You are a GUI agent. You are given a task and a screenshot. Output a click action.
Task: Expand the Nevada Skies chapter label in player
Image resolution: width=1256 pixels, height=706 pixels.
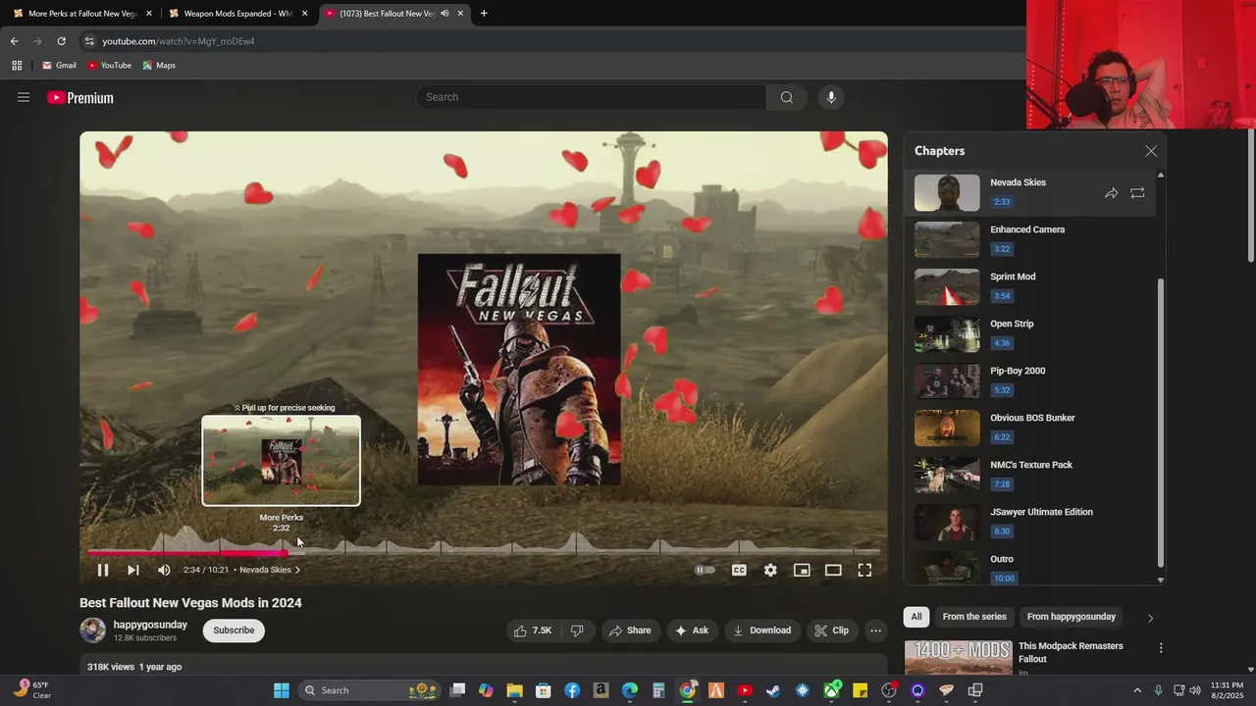pos(270,570)
